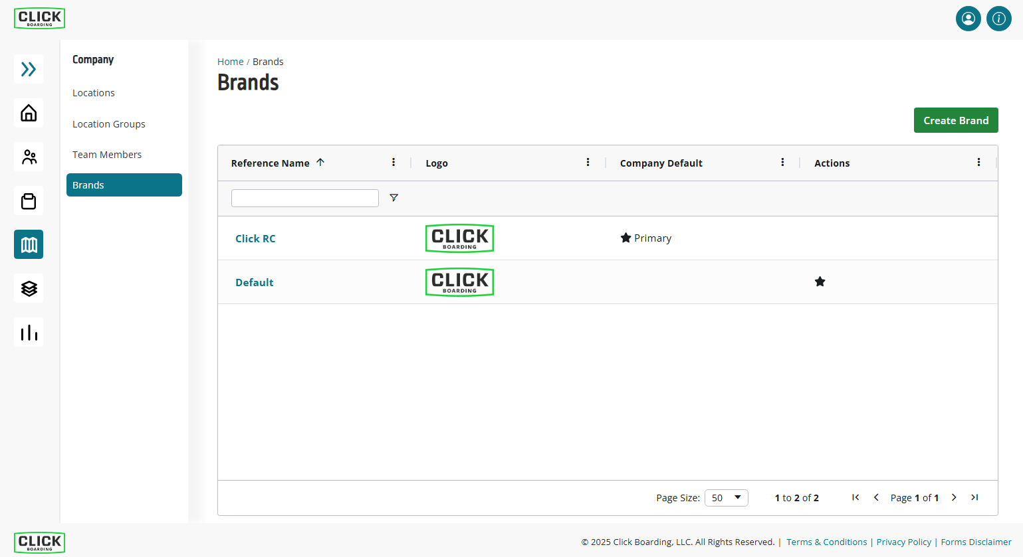
Task: Click the layers icon in sidebar
Action: tap(28, 288)
